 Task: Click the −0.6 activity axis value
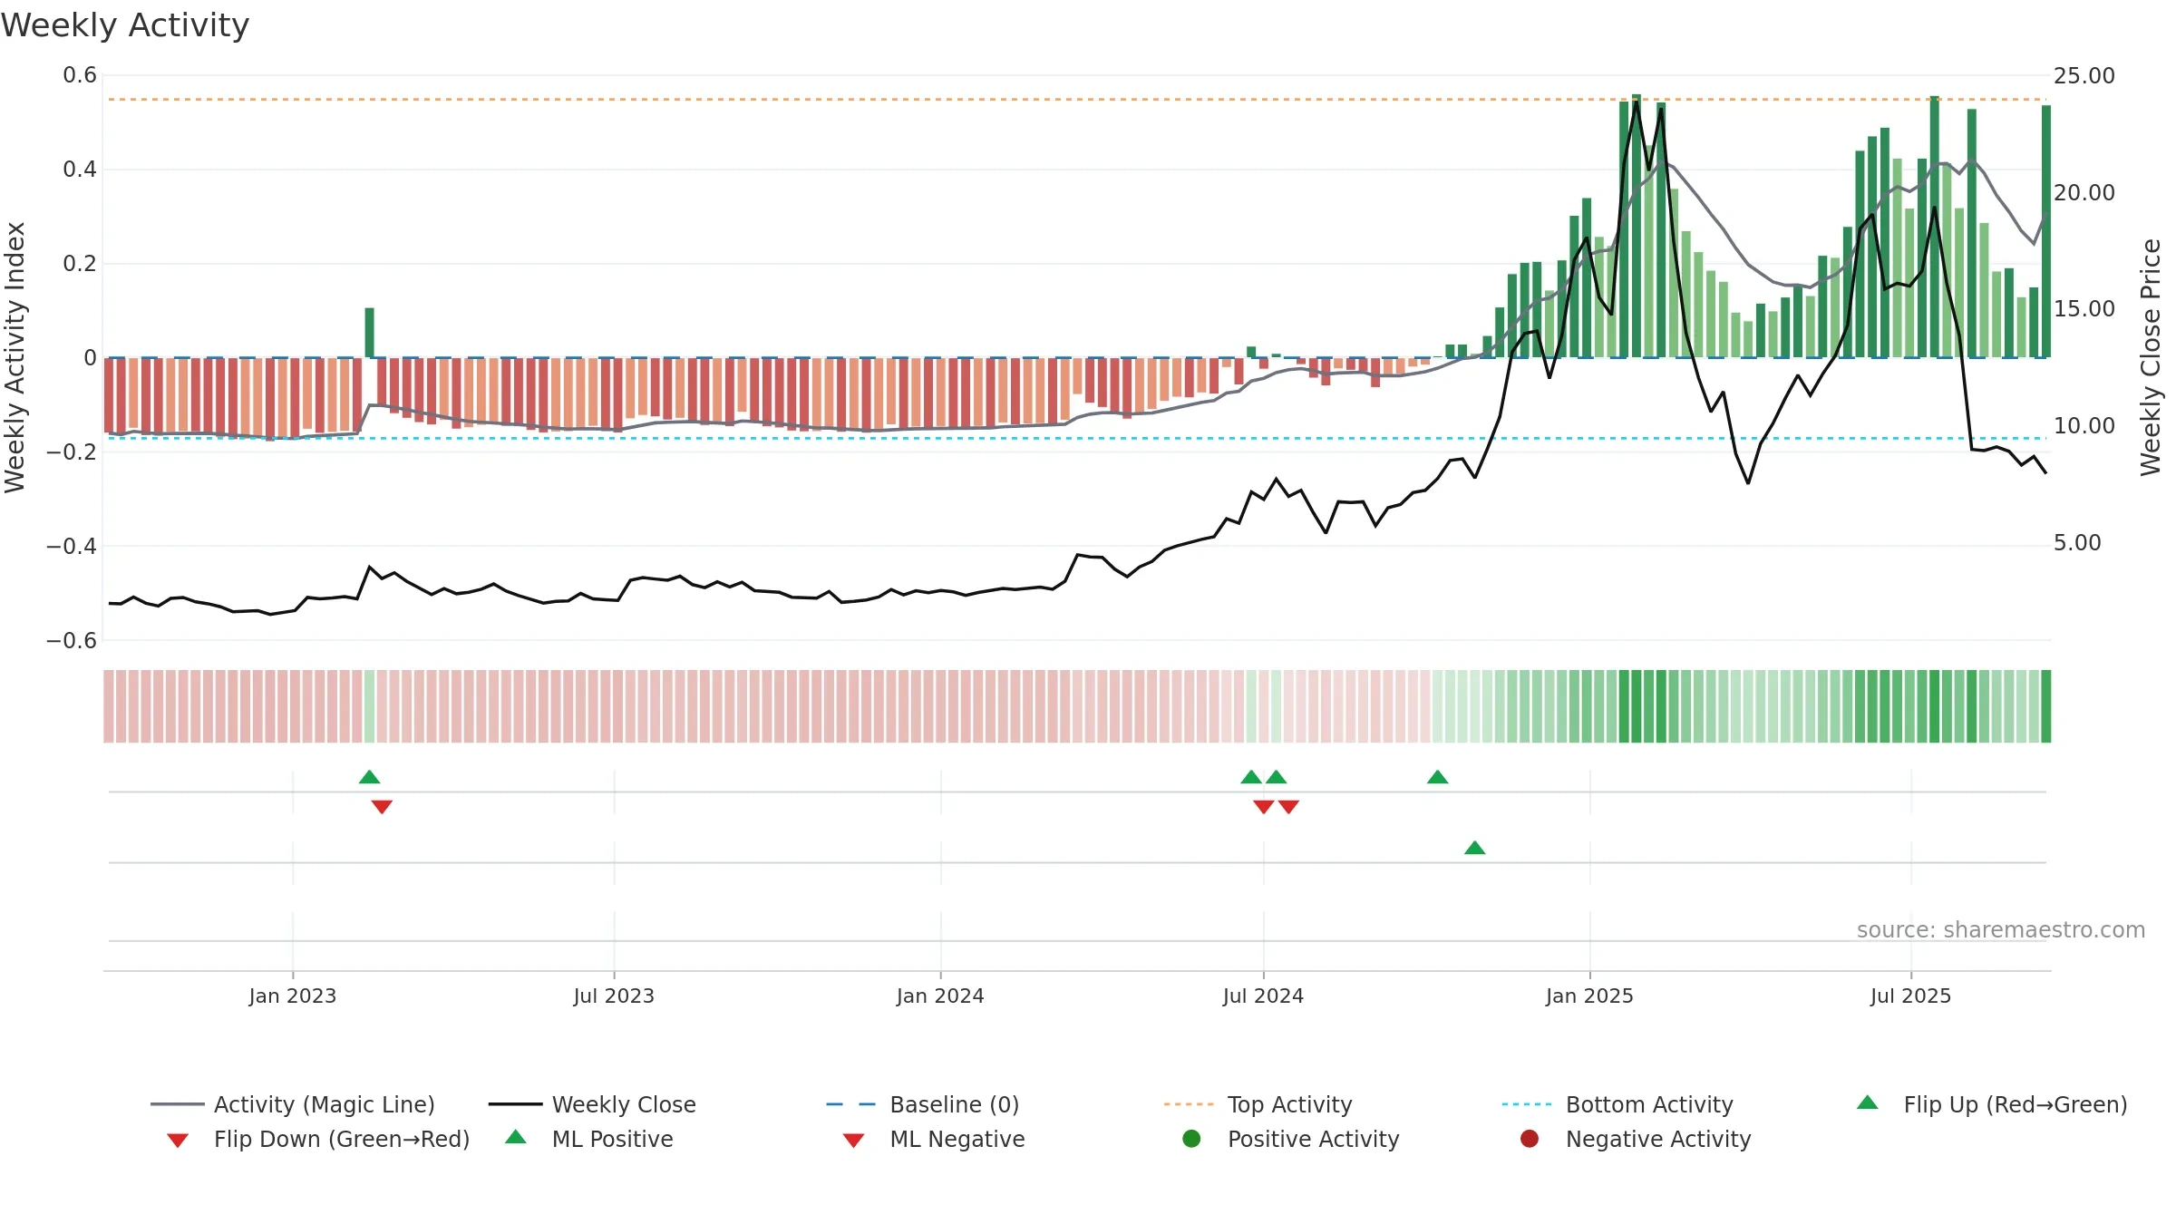(72, 641)
